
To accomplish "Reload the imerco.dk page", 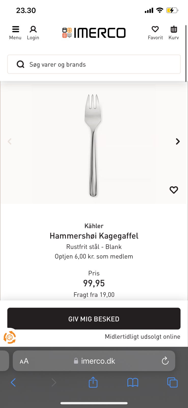I will [165, 361].
